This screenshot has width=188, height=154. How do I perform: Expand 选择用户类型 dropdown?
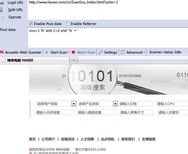(x=74, y=104)
